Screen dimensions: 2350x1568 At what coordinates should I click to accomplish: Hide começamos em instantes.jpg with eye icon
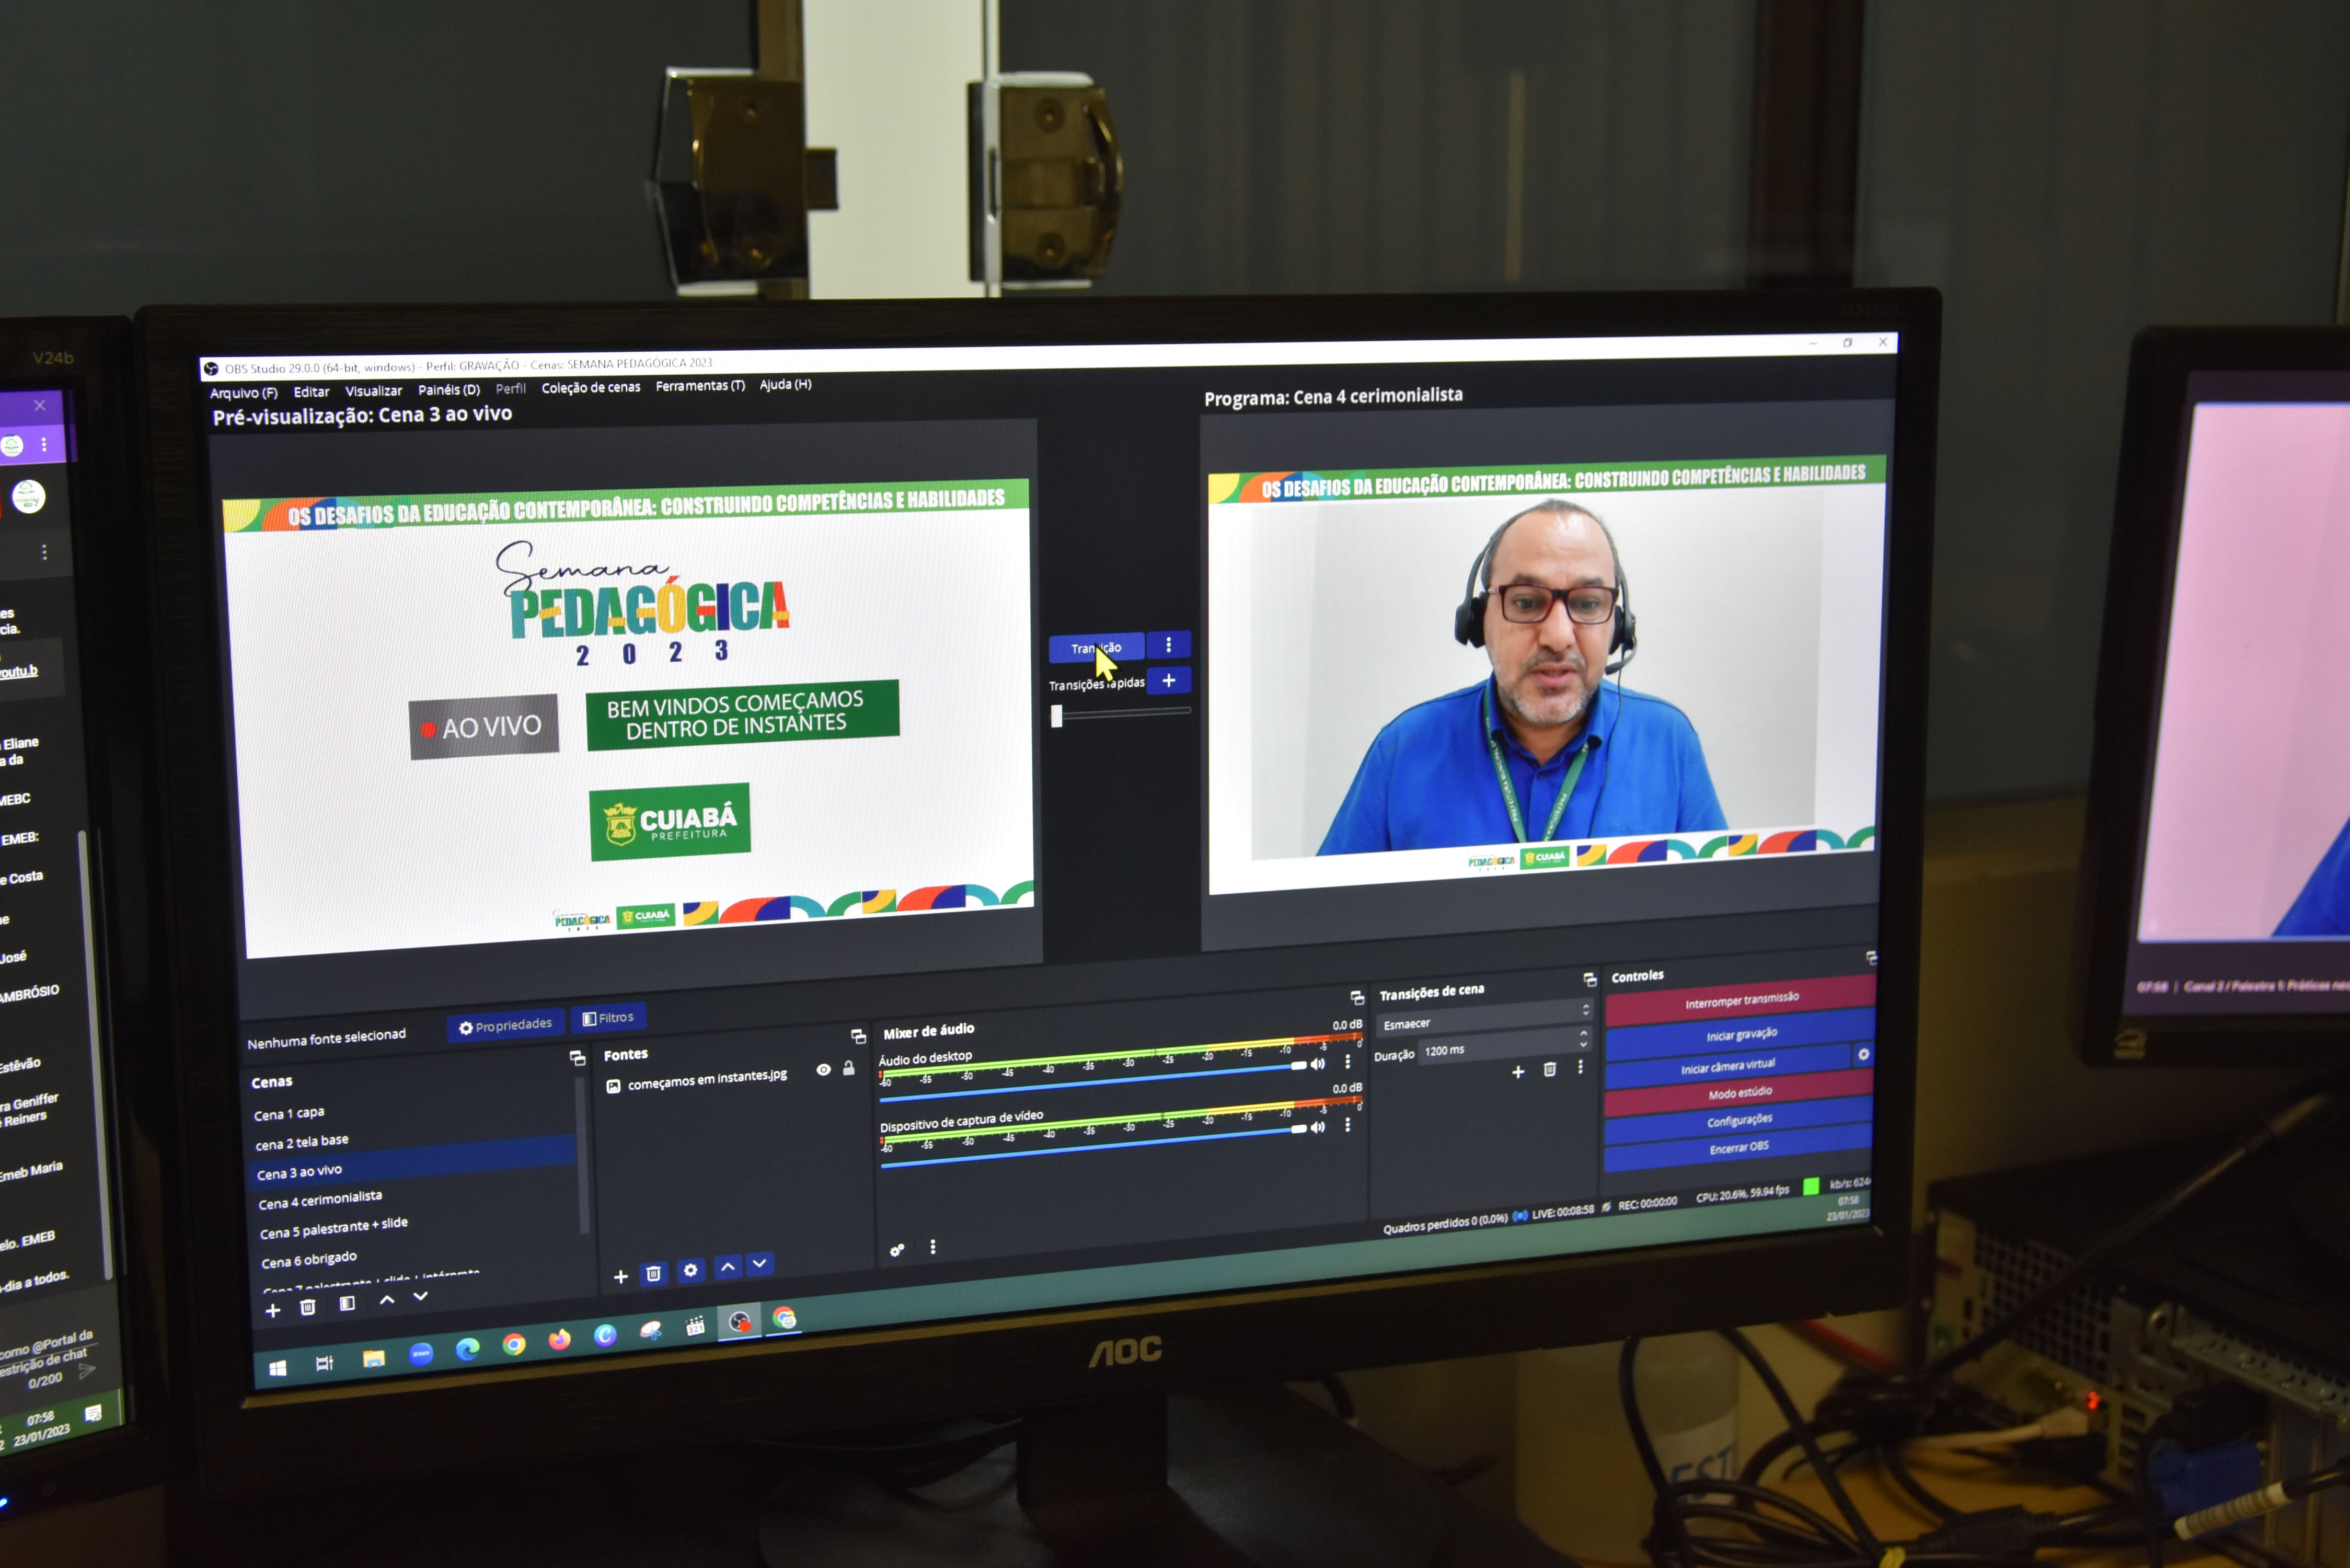[x=823, y=1070]
